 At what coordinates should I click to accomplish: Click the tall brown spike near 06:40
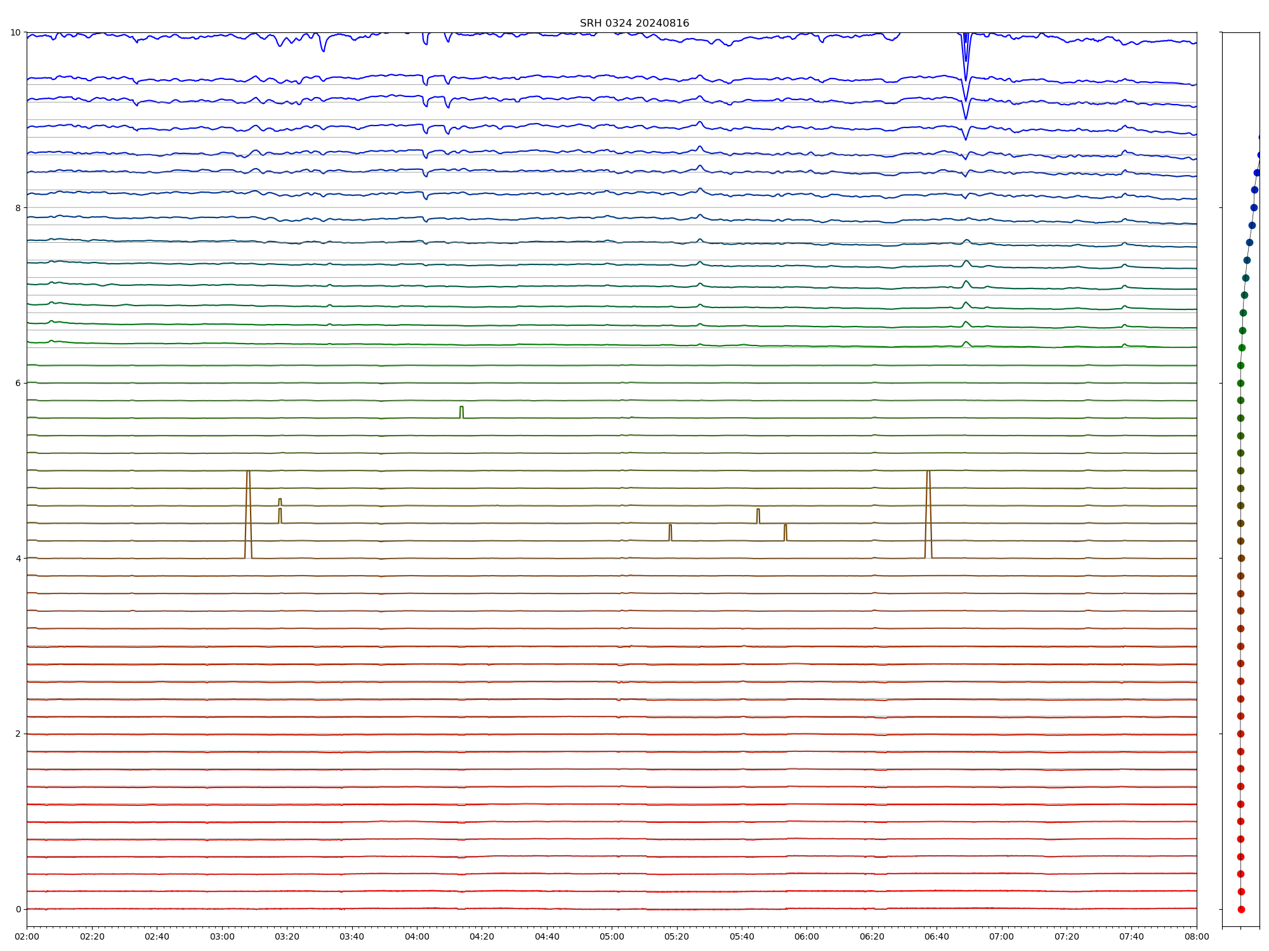pyautogui.click(x=928, y=514)
